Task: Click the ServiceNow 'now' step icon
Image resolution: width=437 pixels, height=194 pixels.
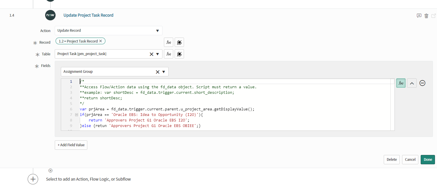Action: pyautogui.click(x=50, y=15)
